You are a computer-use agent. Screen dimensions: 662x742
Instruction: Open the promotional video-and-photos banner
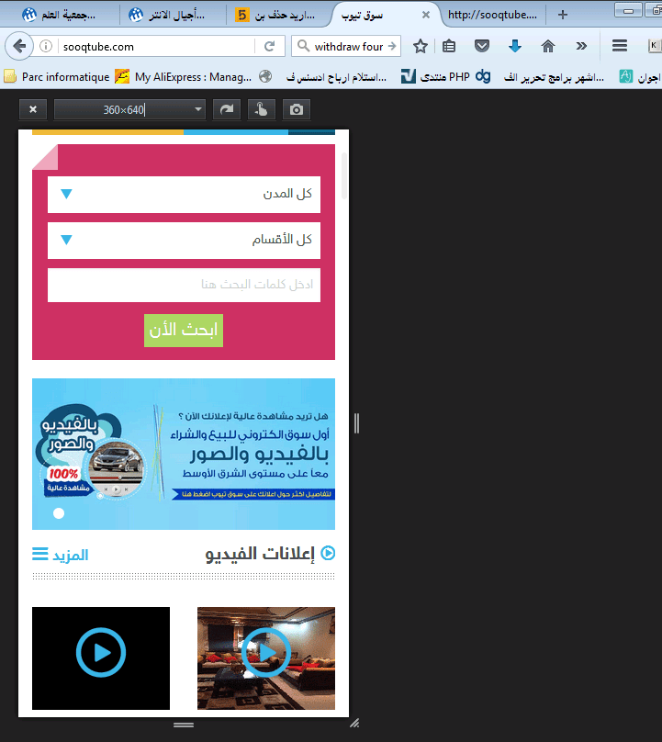[x=184, y=454]
